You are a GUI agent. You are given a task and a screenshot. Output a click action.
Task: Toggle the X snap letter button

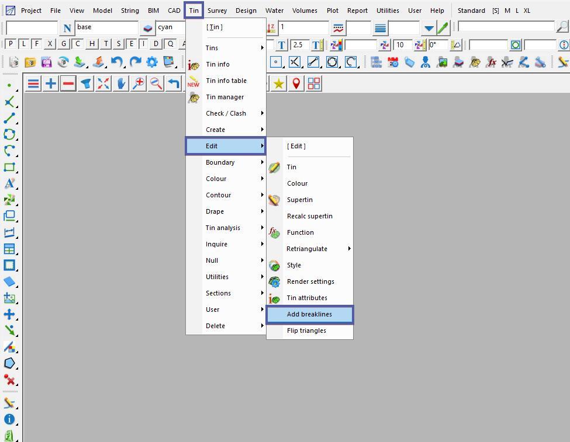point(50,44)
